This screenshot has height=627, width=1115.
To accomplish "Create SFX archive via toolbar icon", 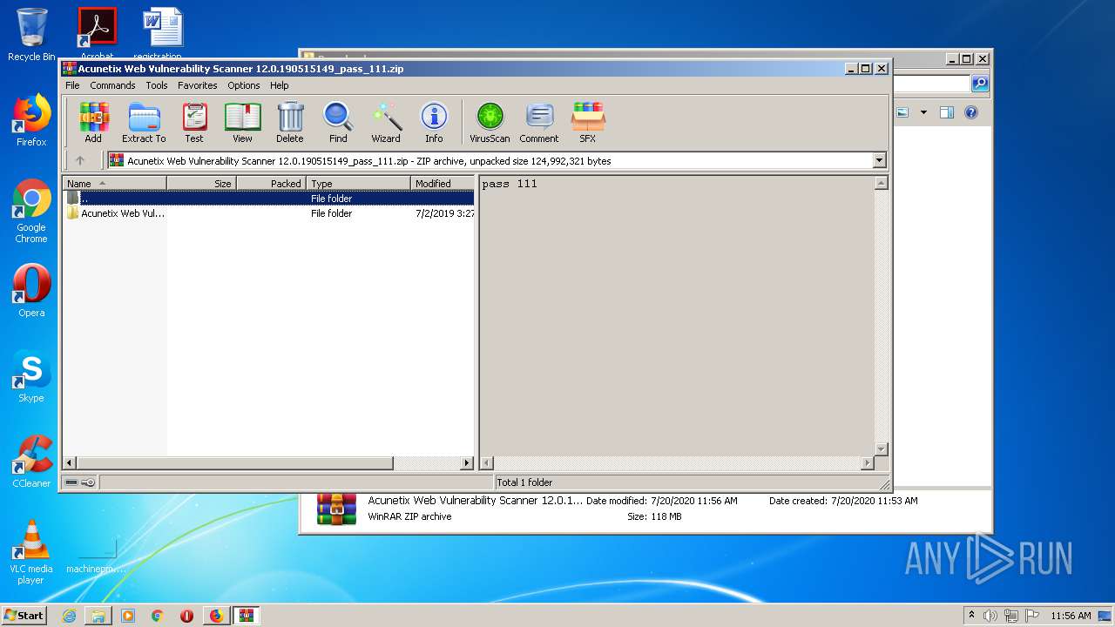I will 588,122.
